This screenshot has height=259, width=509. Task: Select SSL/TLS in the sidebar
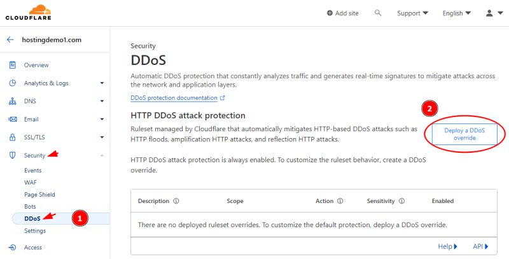[34, 137]
